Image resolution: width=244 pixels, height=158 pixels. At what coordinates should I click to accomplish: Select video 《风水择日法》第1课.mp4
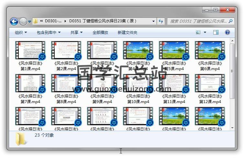coord(30,56)
